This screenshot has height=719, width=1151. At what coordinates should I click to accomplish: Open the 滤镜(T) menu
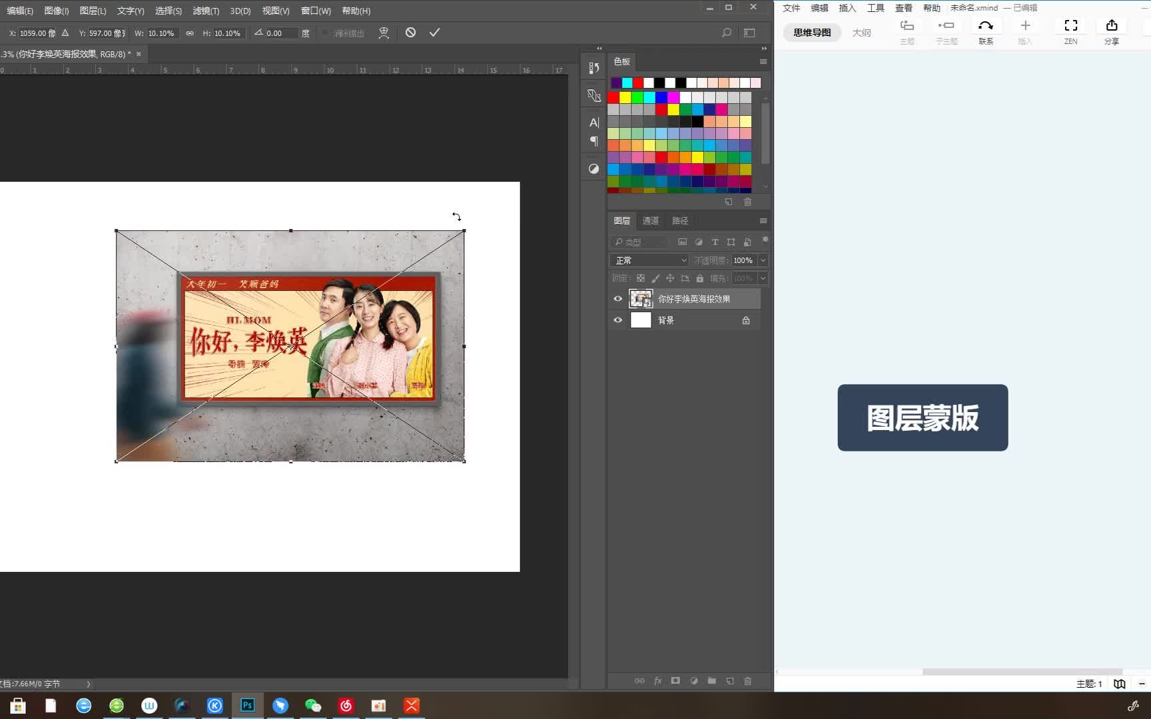[206, 11]
